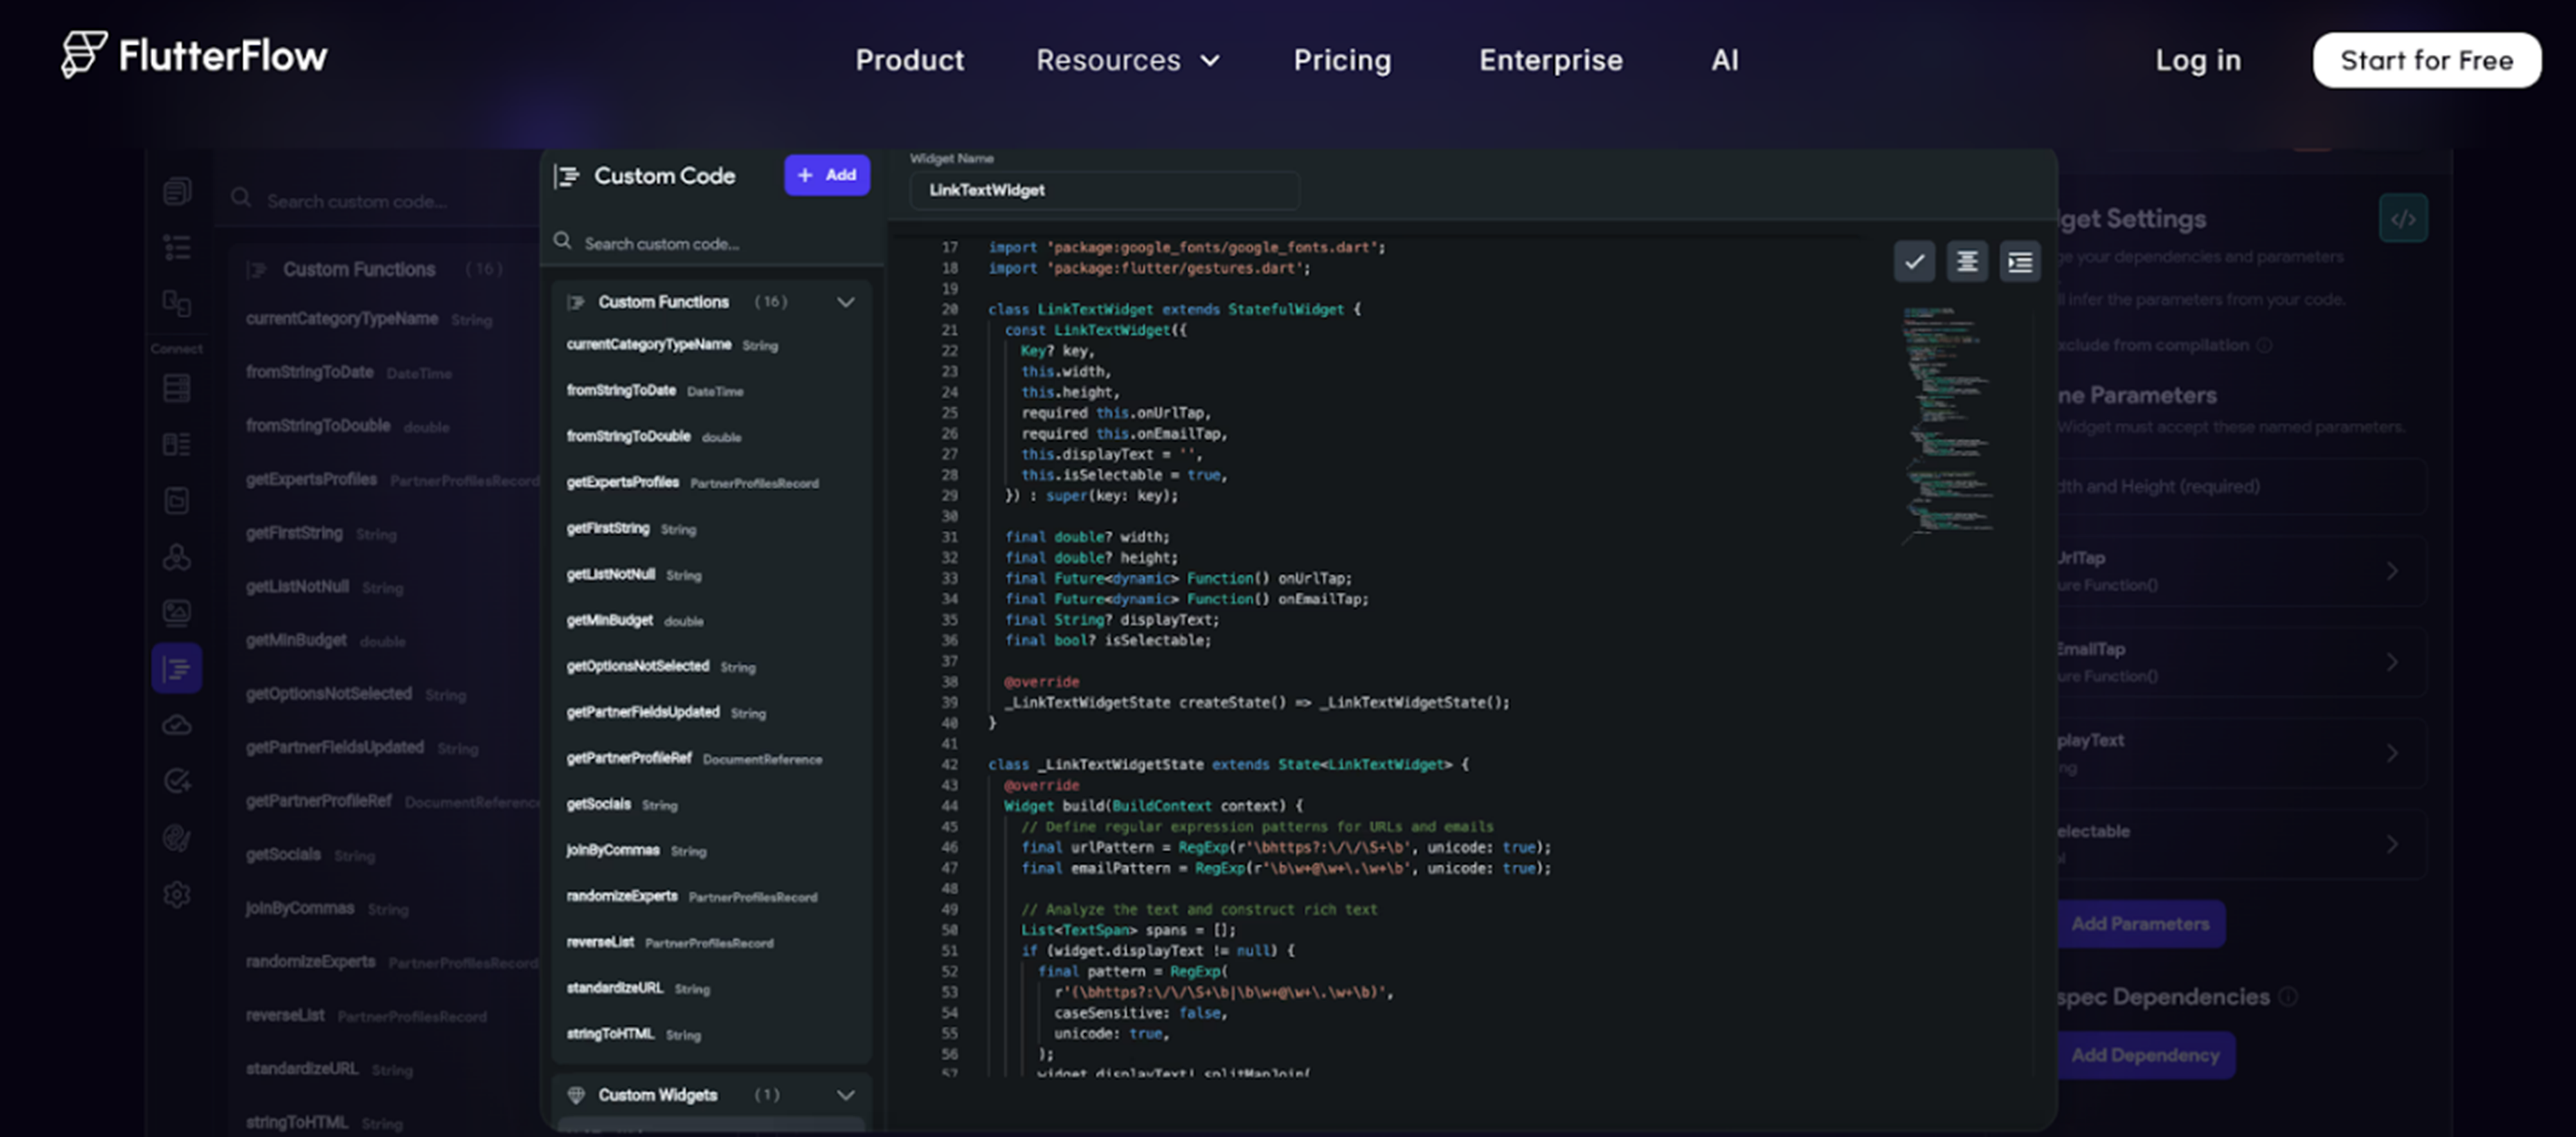Open the Custom Code icon in the left sidebar
The width and height of the screenshot is (2576, 1137).
(177, 668)
